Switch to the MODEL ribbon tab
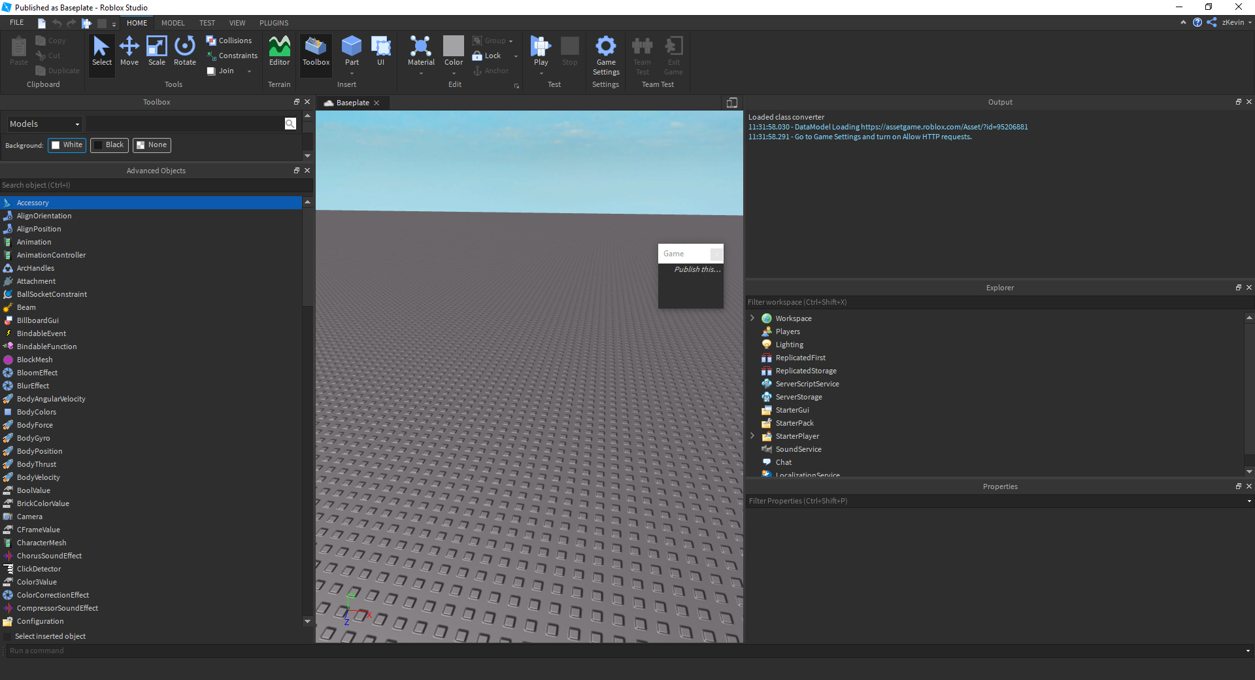 [173, 23]
